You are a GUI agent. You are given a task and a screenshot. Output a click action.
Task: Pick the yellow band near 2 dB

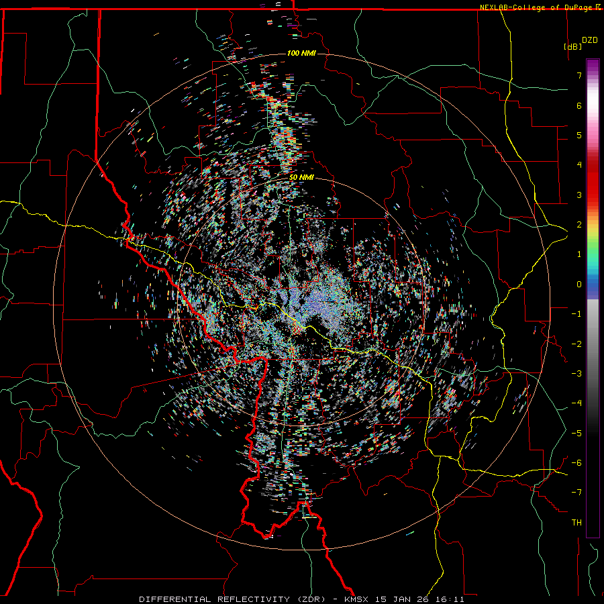(593, 230)
